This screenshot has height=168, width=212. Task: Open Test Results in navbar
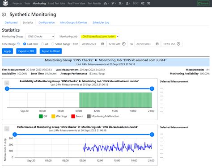pos(94,3)
